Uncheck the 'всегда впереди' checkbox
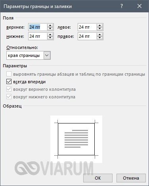The image size is (149, 186). (9, 82)
